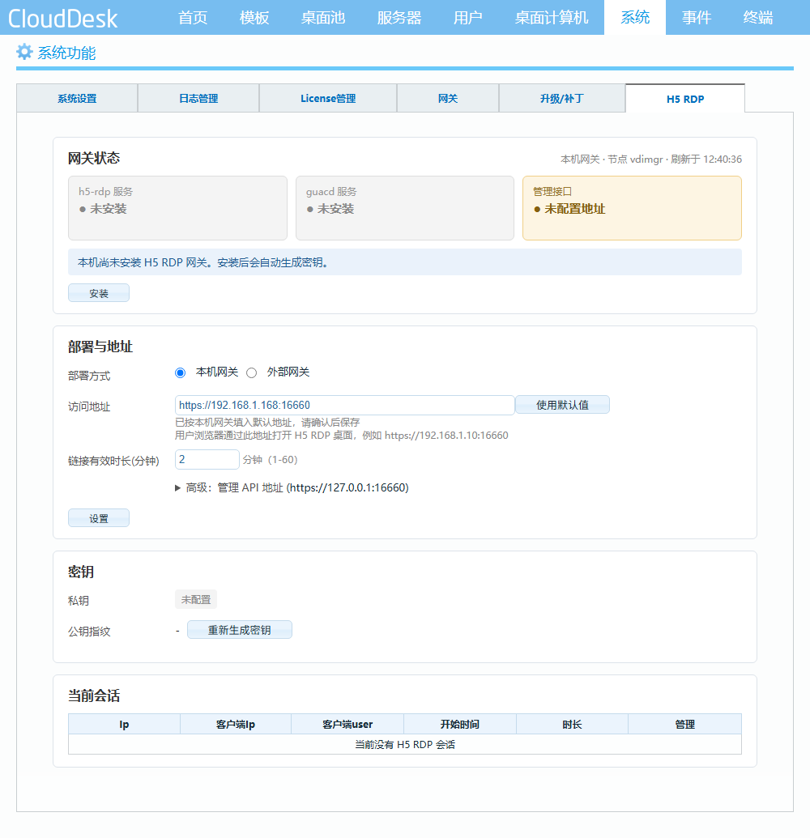Open the 首页 menu

pyautogui.click(x=193, y=18)
